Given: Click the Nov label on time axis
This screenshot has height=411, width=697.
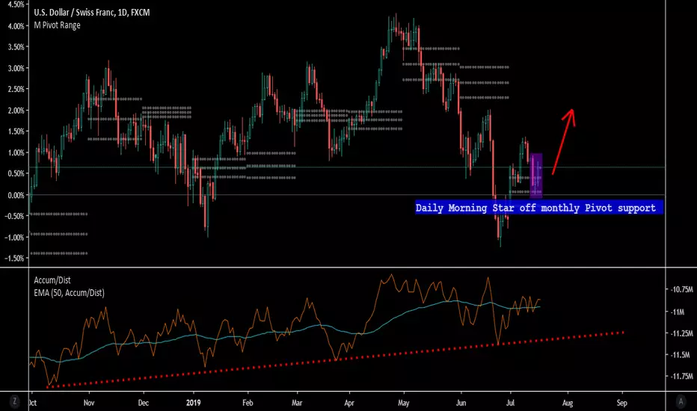Looking at the screenshot, I should [x=89, y=403].
